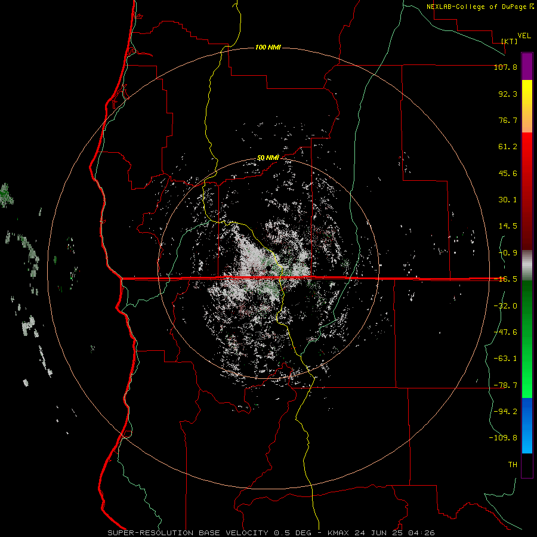Click the blue segment of velocity color bar
Image resolution: width=537 pixels, height=537 pixels.
point(527,425)
